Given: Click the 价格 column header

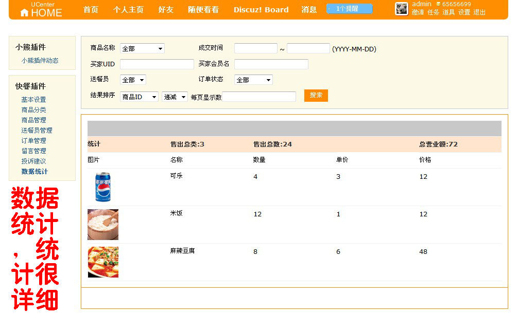Looking at the screenshot, I should point(425,160).
